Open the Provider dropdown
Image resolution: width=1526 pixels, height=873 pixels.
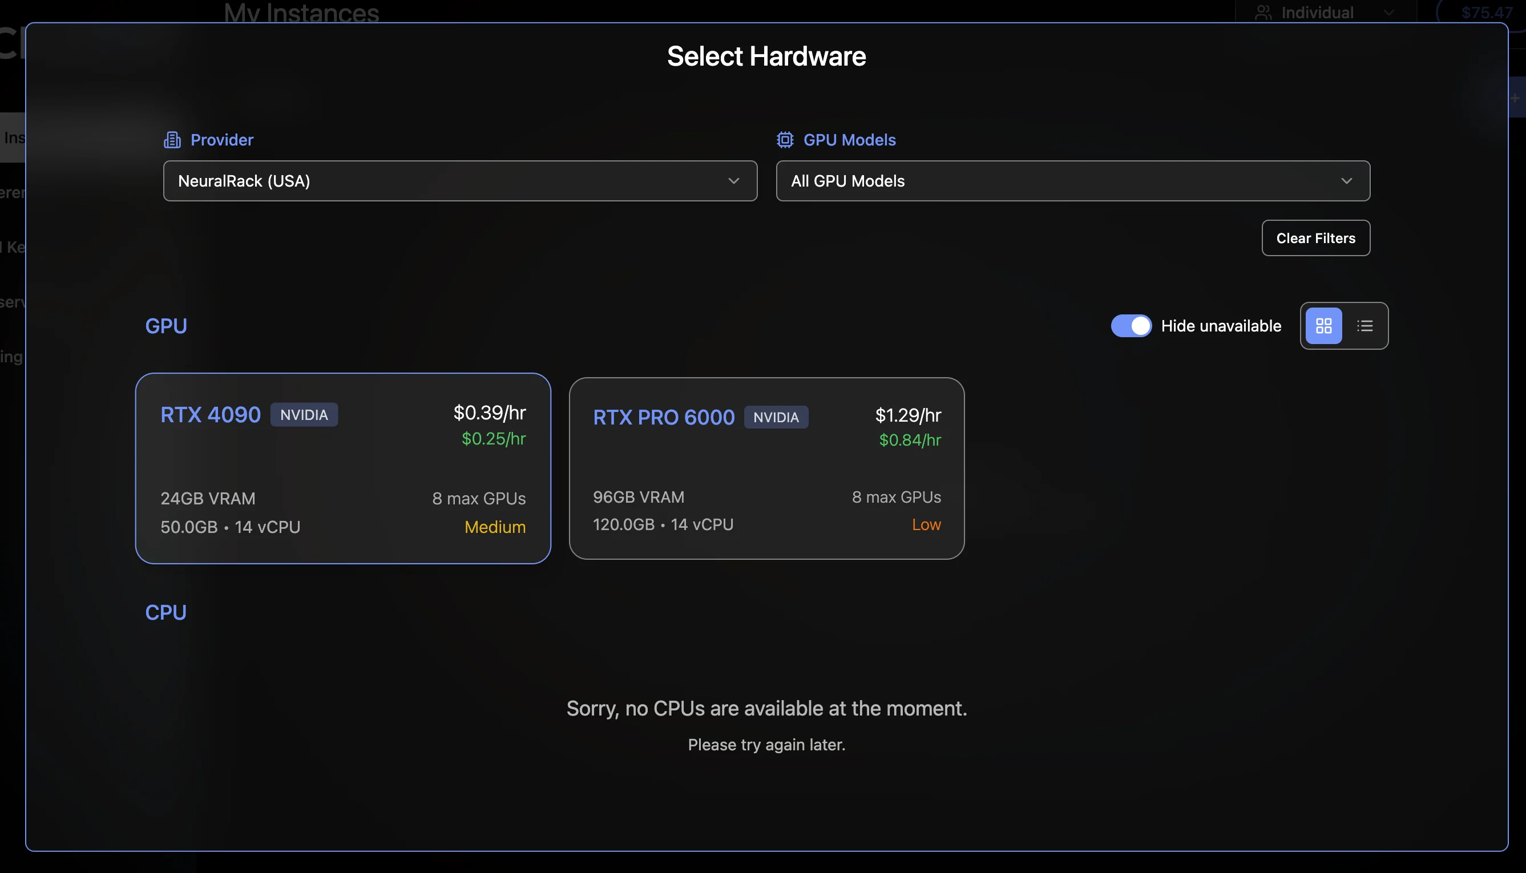459,180
